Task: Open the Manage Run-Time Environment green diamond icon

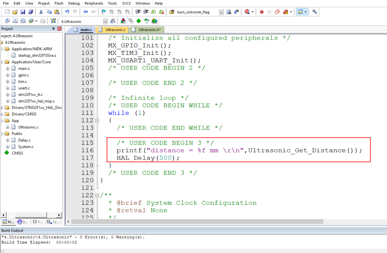Action: coord(139,21)
